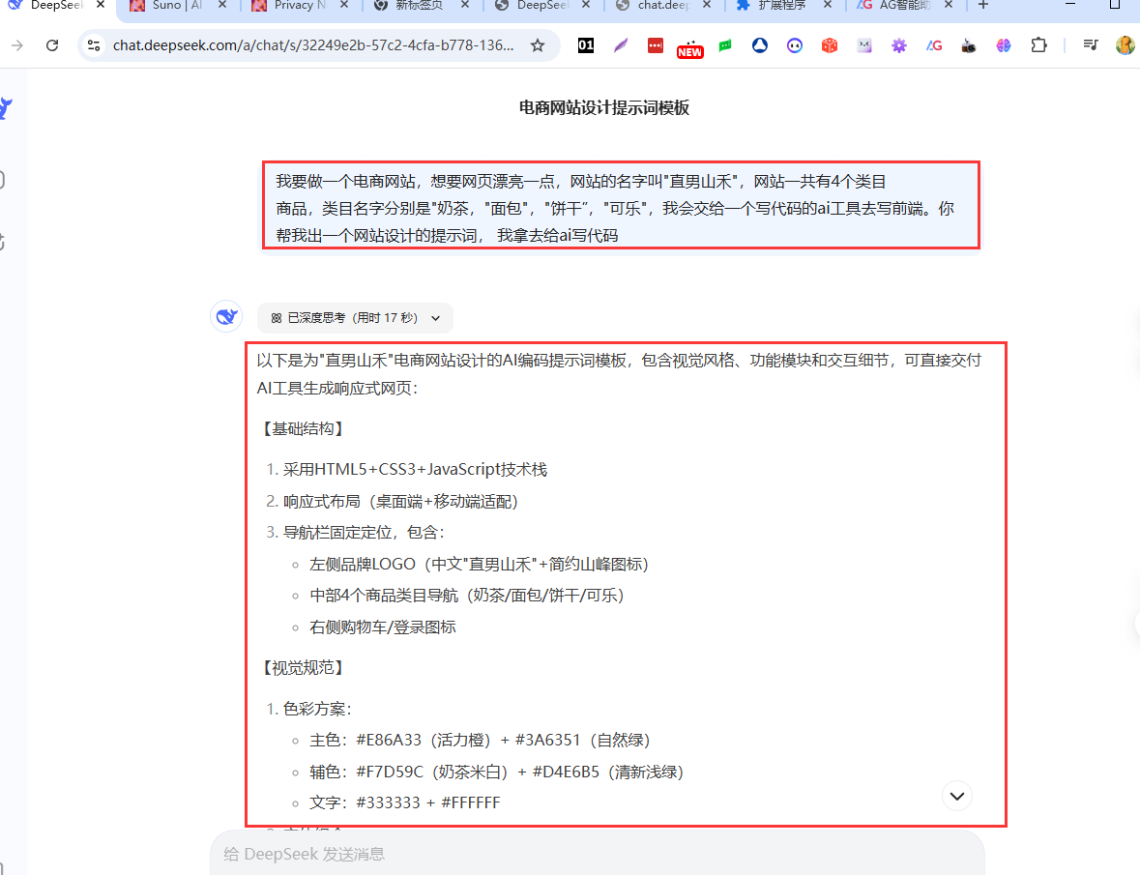Click the chat.deepseek.com URL in address bar
The height and width of the screenshot is (875, 1140).
coord(313,45)
